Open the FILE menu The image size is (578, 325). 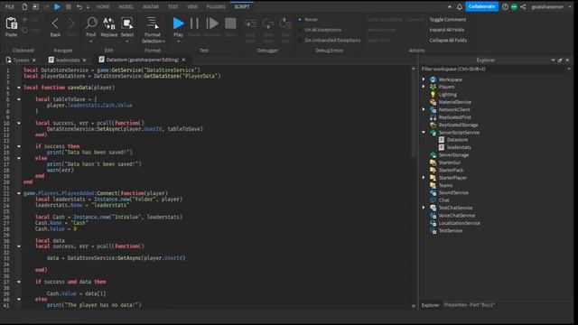10,6
